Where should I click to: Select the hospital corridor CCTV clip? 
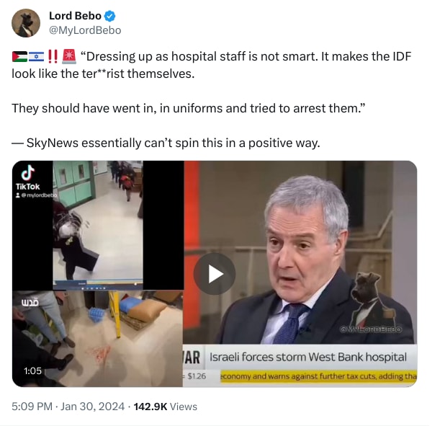[x=98, y=225]
